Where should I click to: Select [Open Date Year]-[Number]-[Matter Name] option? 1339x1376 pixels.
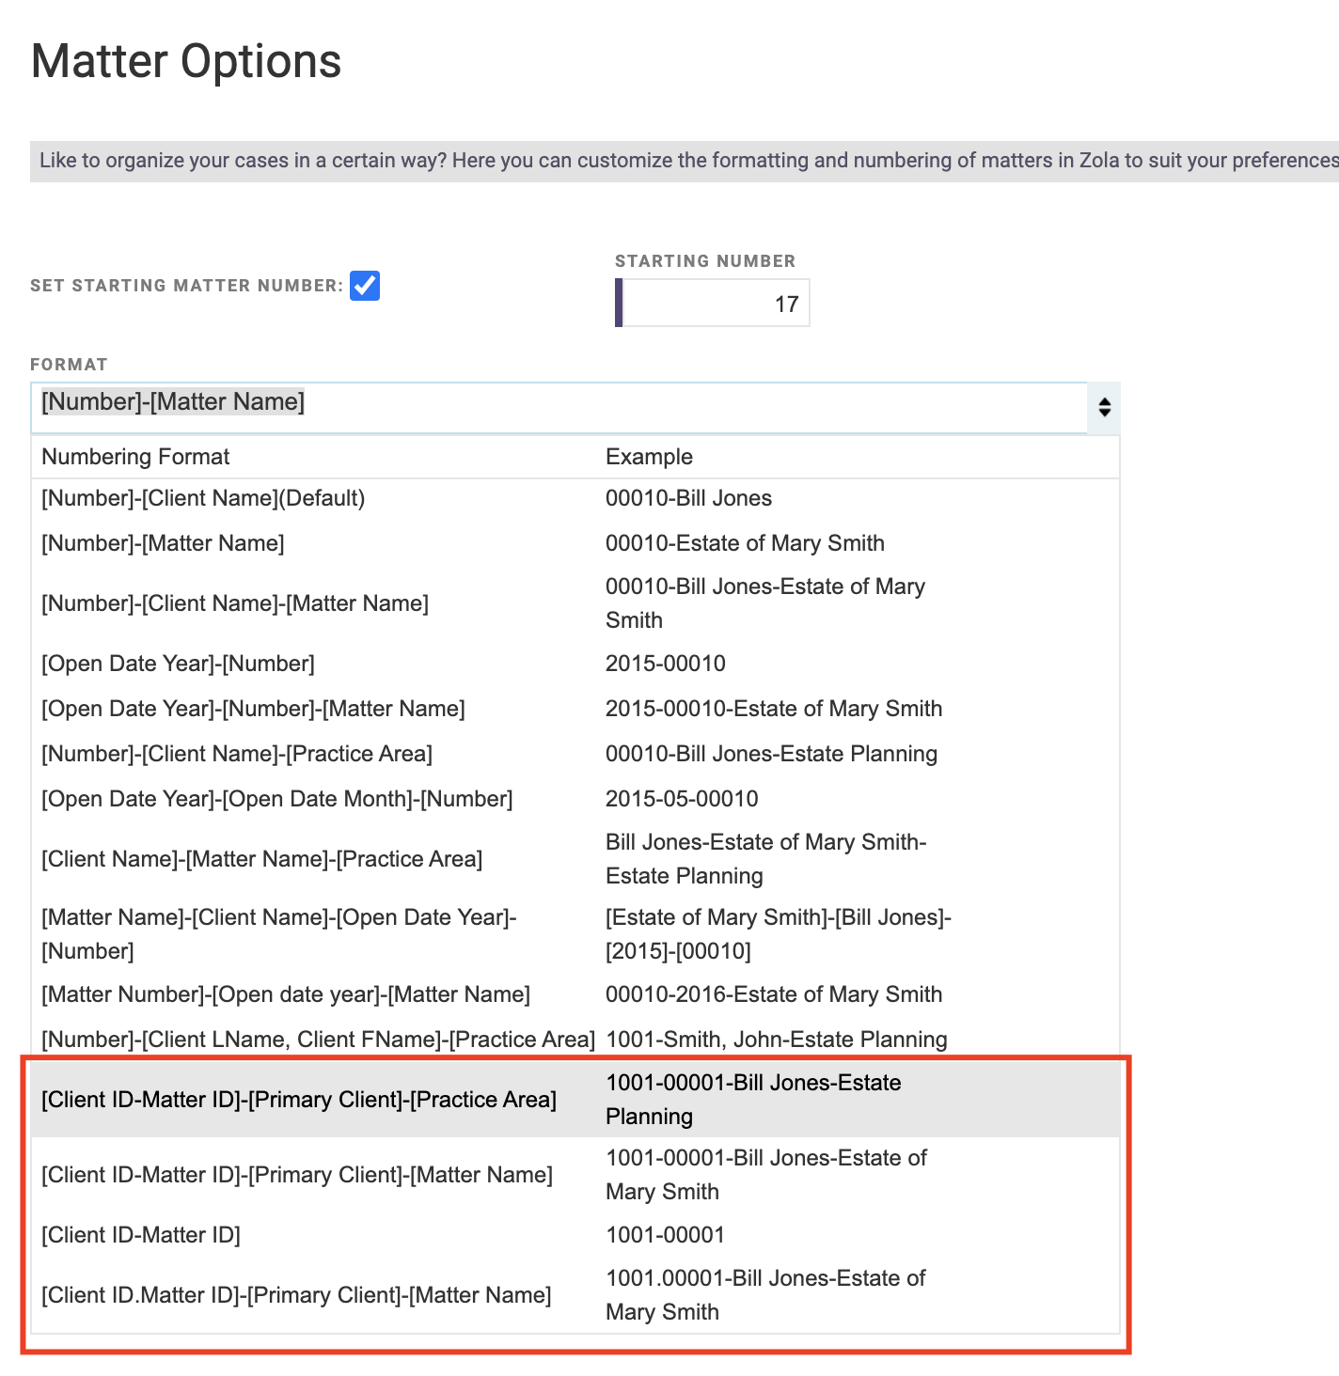pyautogui.click(x=575, y=709)
